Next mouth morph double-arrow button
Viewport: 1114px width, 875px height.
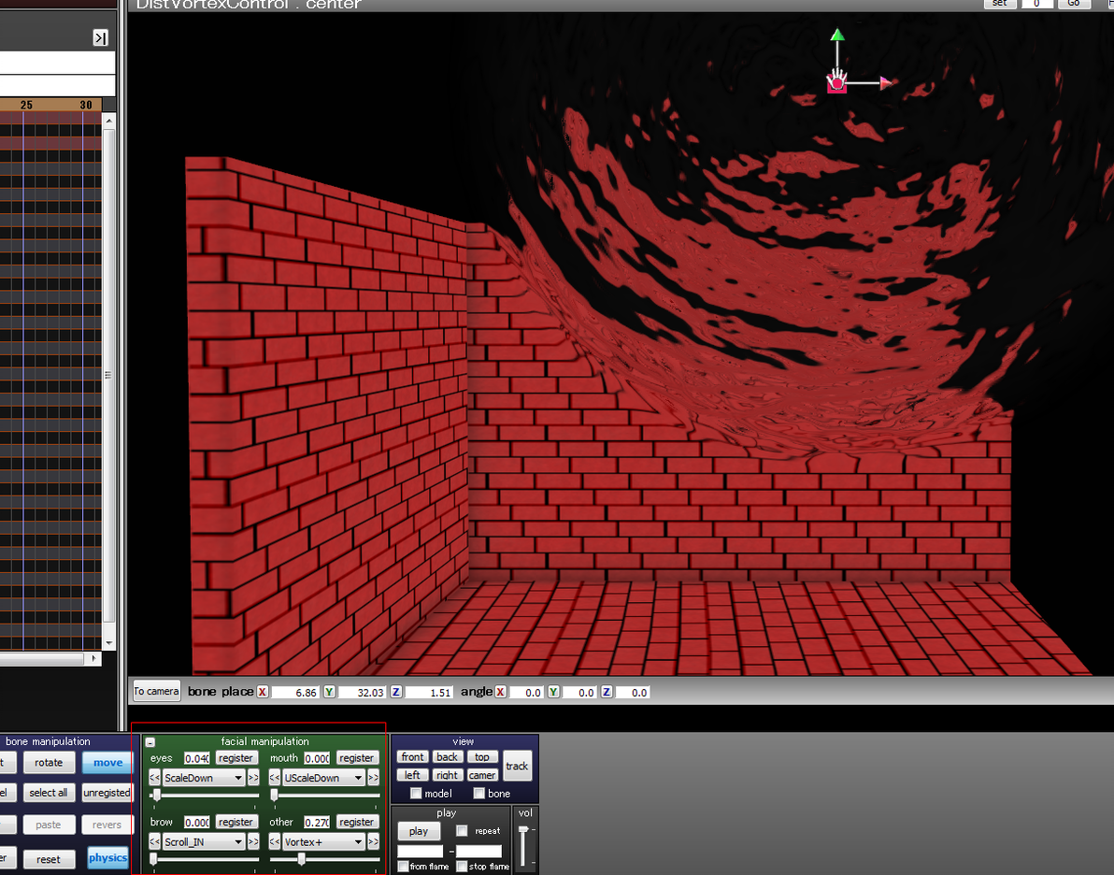[x=373, y=778]
